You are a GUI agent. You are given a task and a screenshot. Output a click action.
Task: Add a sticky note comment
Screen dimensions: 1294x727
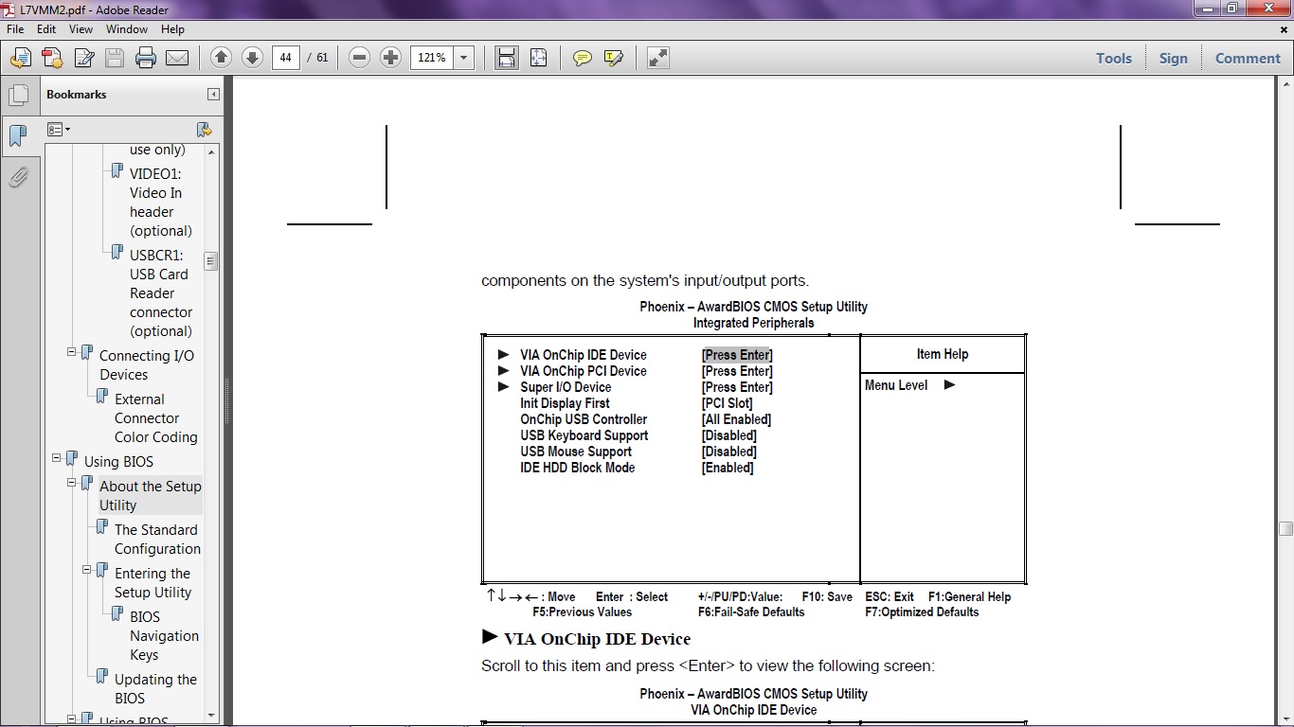point(583,58)
